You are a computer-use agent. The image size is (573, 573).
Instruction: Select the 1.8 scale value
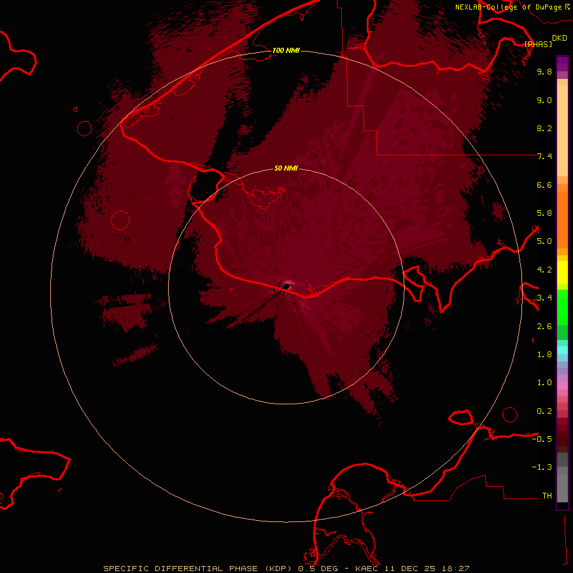click(x=544, y=355)
